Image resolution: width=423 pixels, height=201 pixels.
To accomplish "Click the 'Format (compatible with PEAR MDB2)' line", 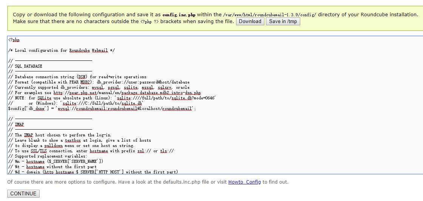I will tap(99, 82).
